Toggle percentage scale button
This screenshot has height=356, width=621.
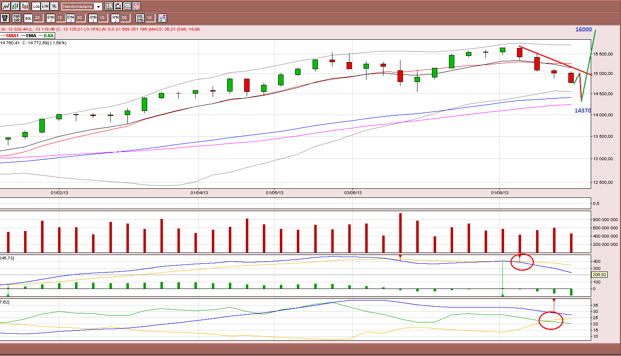(x=54, y=7)
